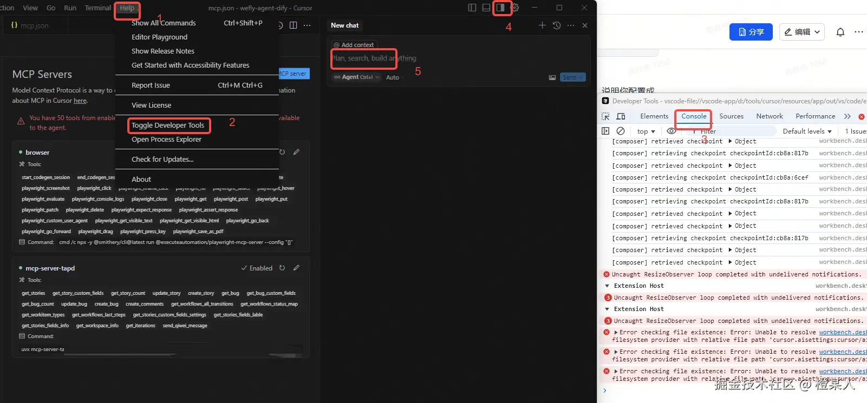Expand the first Error checking file existence entry
This screenshot has height=403, width=867.
click(616, 332)
